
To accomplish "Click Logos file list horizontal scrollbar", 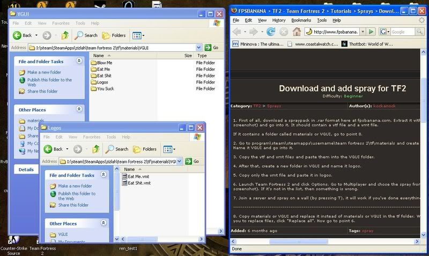I will [142, 239].
